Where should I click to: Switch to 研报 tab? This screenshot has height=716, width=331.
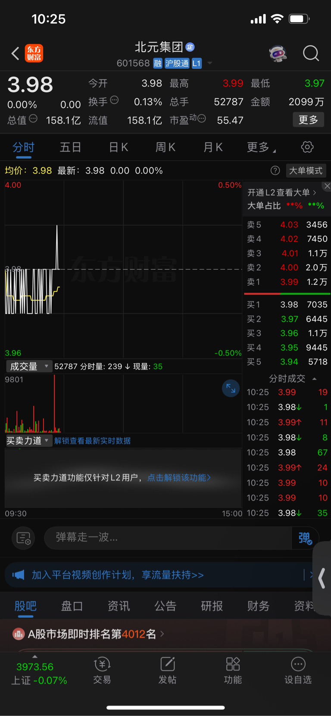(212, 606)
